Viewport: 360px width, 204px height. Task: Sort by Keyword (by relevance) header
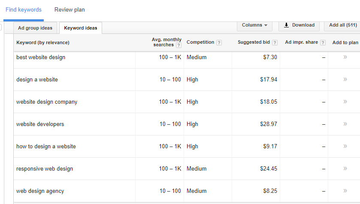coord(43,42)
